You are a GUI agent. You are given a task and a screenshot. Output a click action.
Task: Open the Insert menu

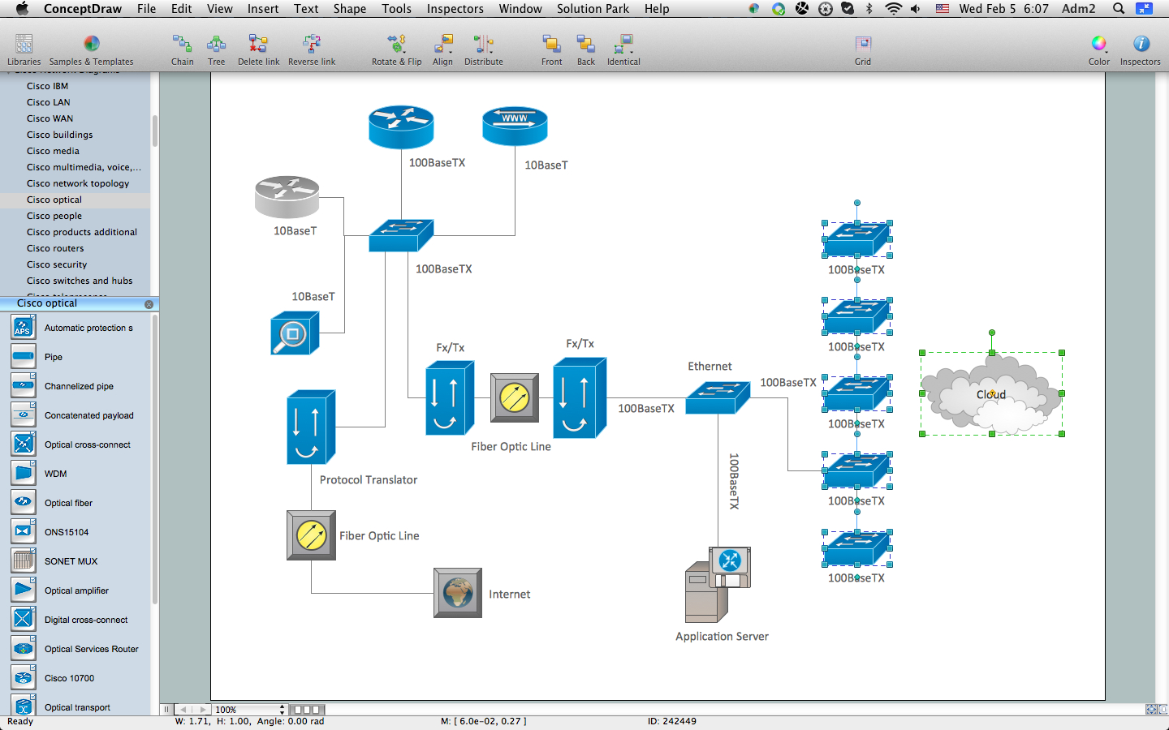tap(263, 9)
